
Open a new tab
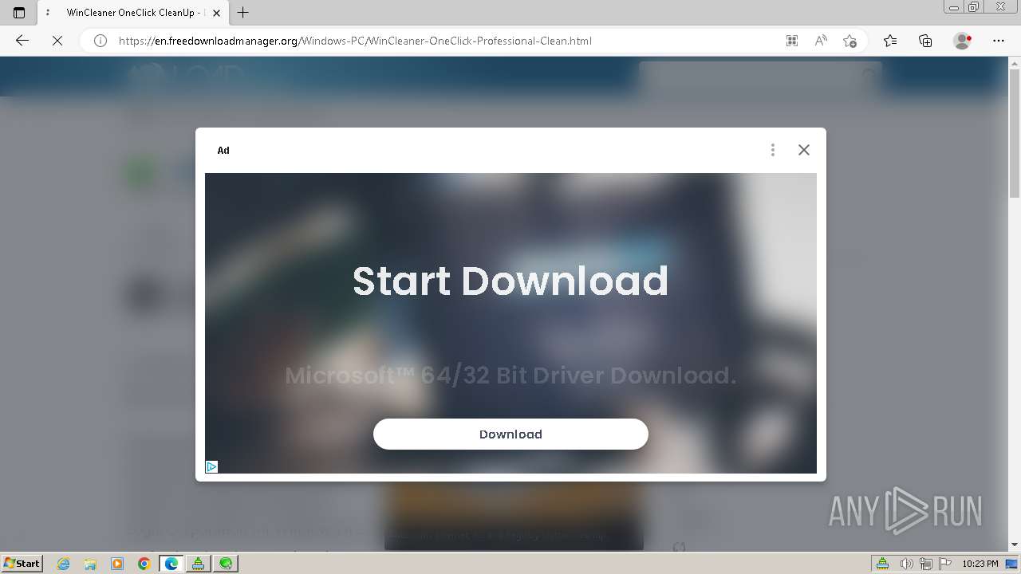(x=243, y=13)
